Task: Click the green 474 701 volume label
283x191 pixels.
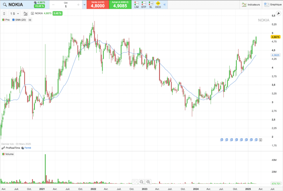Action: (276, 184)
